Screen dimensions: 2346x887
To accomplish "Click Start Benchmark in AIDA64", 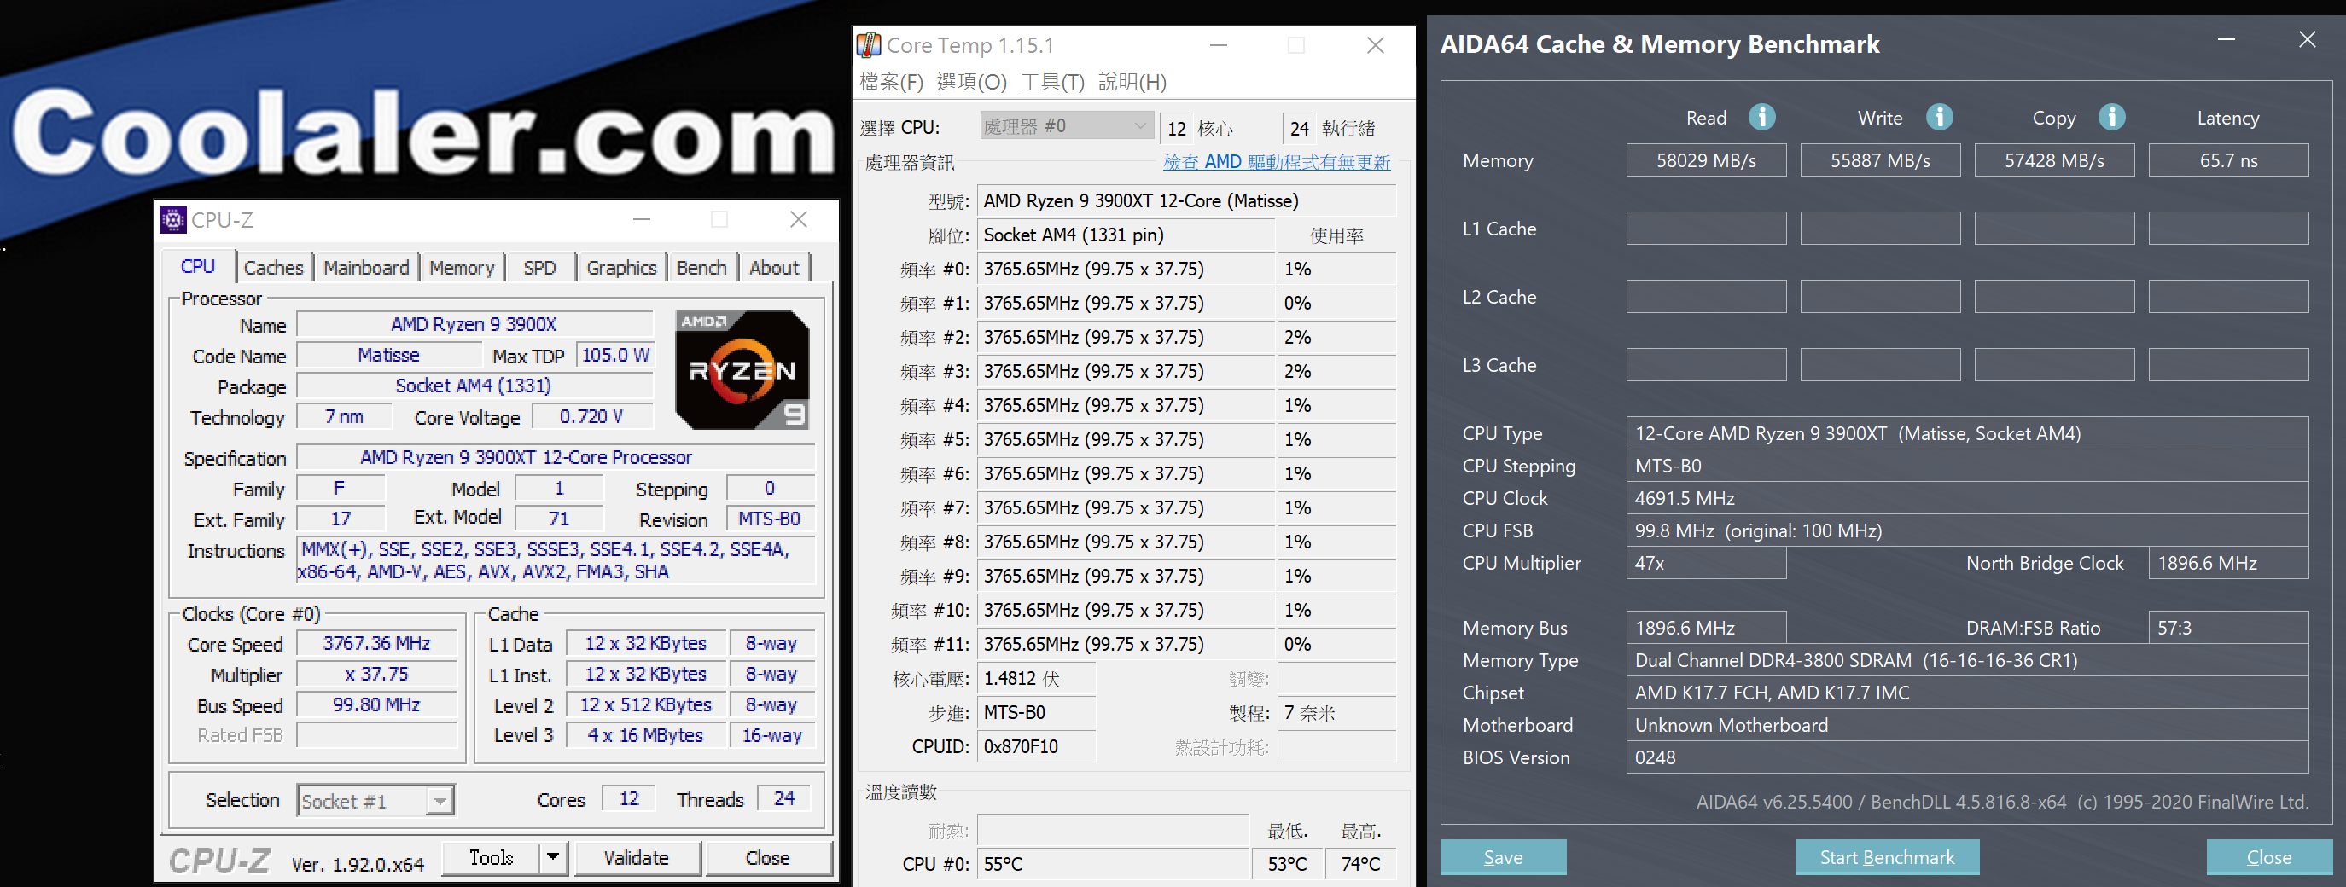I will tap(1887, 857).
